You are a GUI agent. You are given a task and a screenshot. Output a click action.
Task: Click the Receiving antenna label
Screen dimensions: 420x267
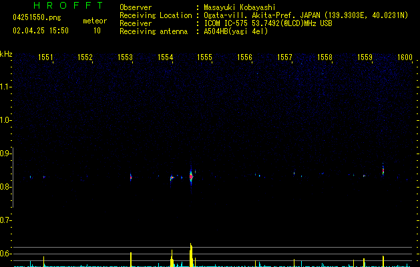click(x=154, y=31)
